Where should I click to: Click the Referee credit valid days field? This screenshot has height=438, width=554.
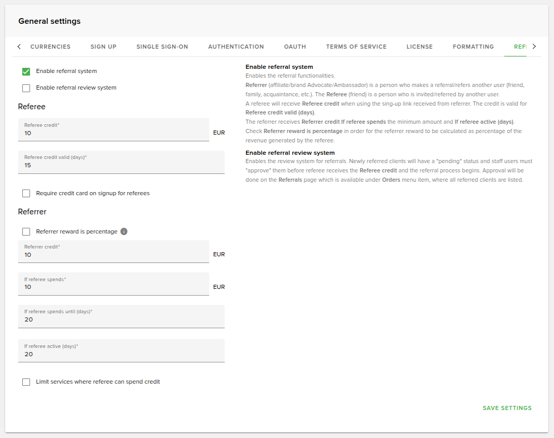tap(121, 165)
